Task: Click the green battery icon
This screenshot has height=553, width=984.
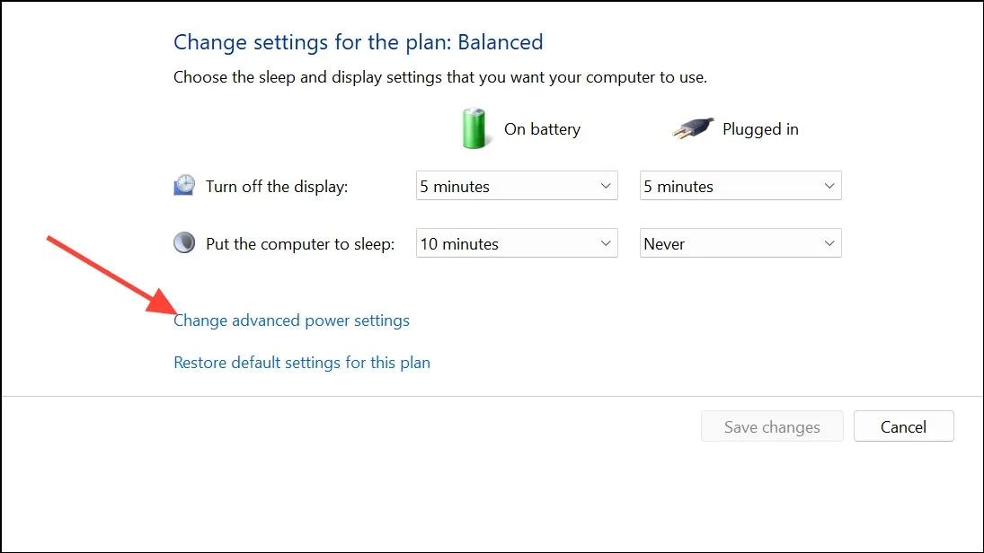Action: pyautogui.click(x=474, y=128)
